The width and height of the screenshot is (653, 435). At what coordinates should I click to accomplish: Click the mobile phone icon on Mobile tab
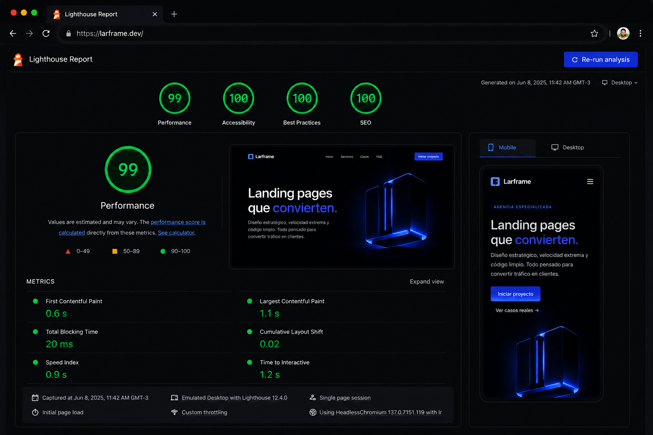click(491, 147)
